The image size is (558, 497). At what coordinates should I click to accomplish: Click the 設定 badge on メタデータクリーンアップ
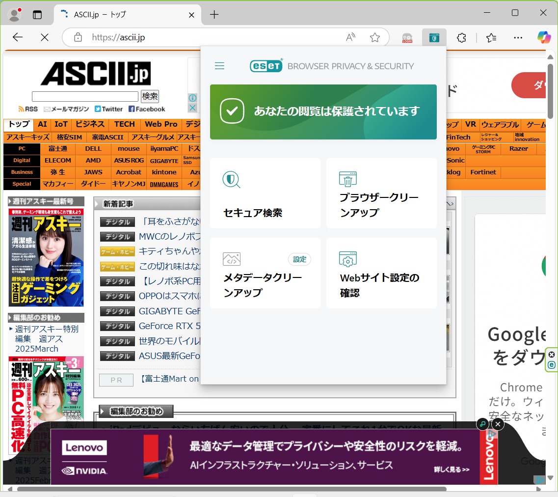click(299, 259)
